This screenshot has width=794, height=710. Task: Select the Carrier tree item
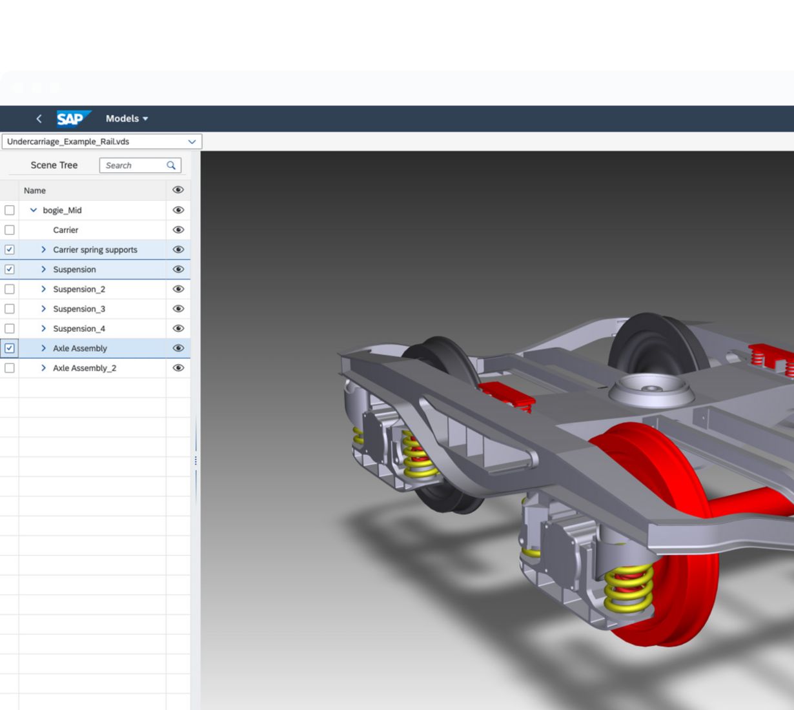coord(65,230)
